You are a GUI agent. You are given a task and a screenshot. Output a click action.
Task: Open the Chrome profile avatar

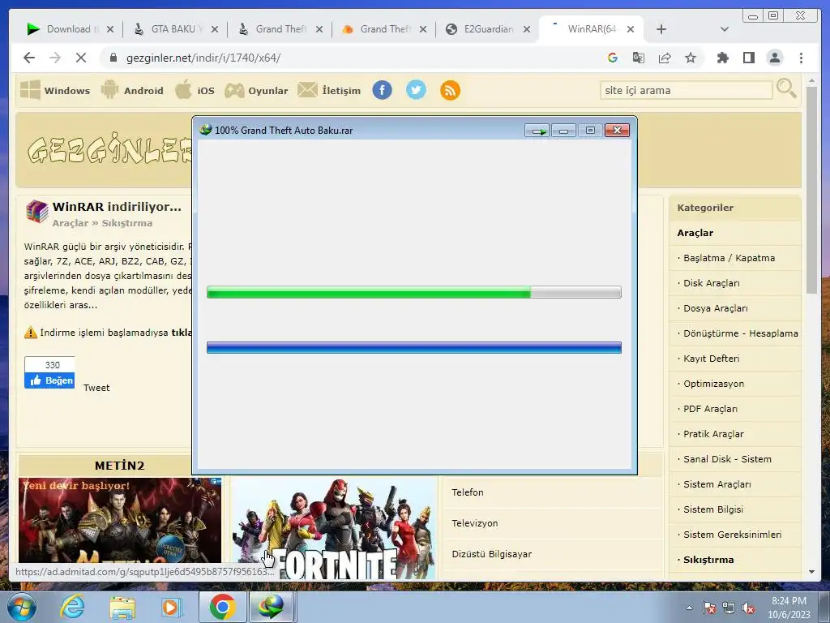click(x=774, y=58)
